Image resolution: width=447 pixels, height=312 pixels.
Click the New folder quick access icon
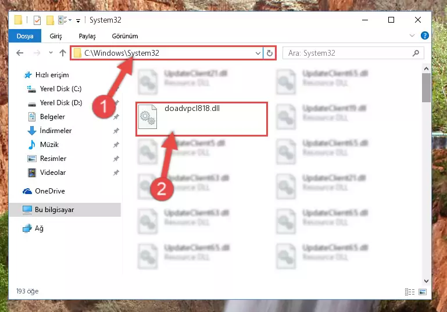click(50, 20)
